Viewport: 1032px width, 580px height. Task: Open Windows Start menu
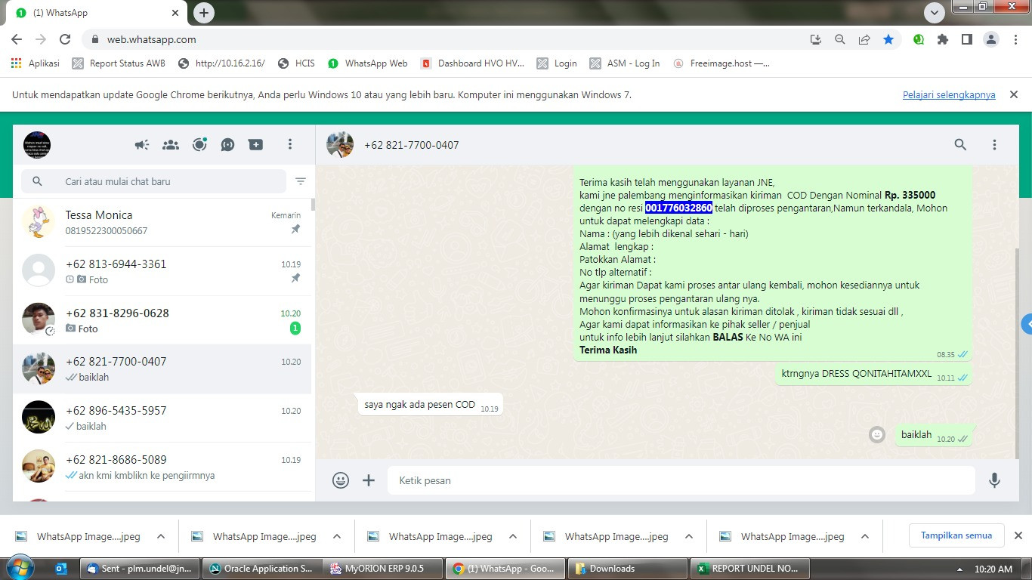[x=20, y=569]
